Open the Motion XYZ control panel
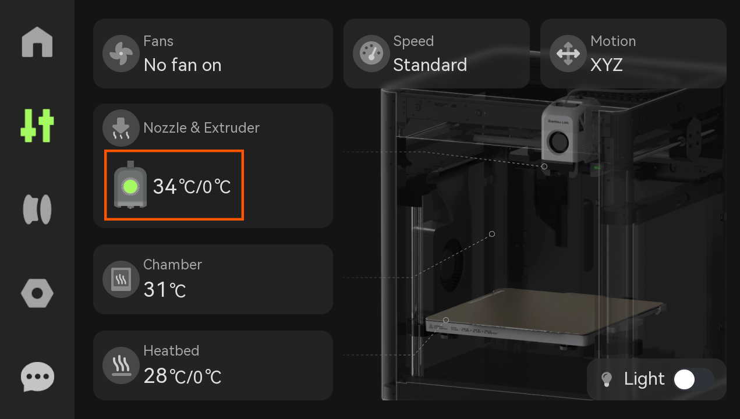The width and height of the screenshot is (740, 419). point(633,54)
